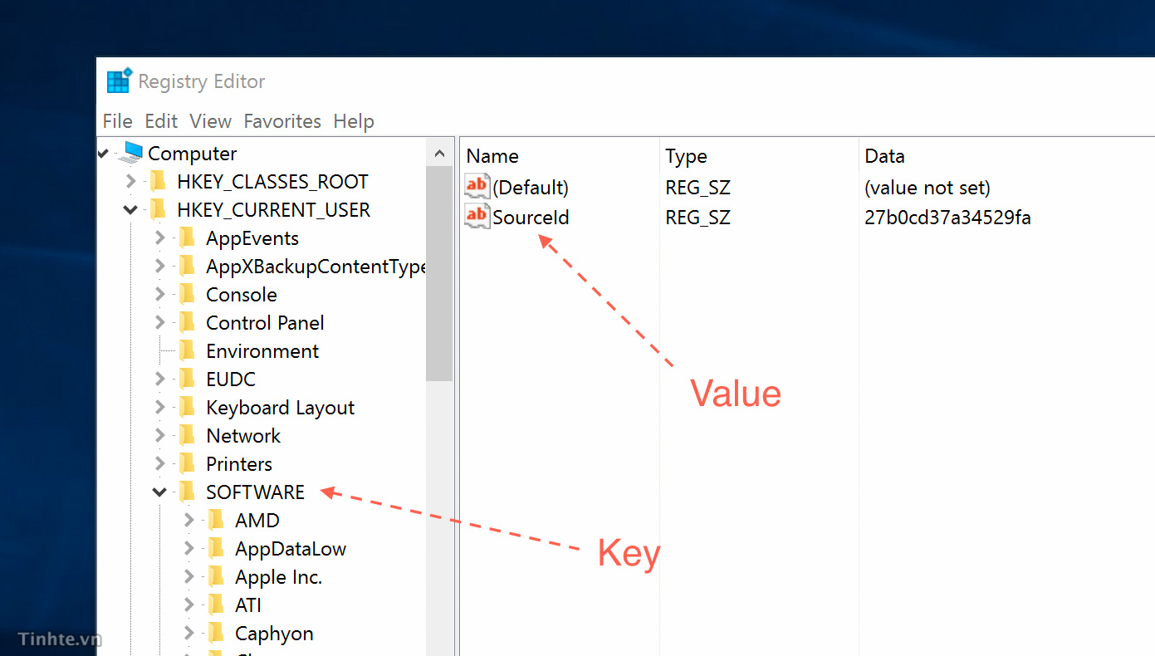Expand the ATI subkey
Screen dimensions: 1155x656
[x=188, y=605]
